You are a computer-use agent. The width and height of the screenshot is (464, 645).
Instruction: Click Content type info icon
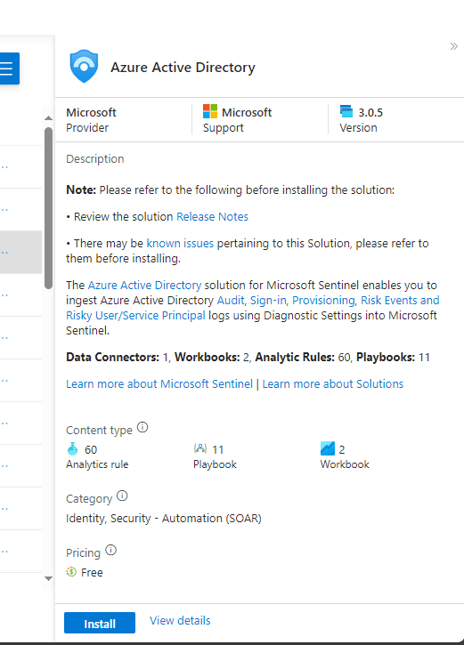(x=142, y=427)
